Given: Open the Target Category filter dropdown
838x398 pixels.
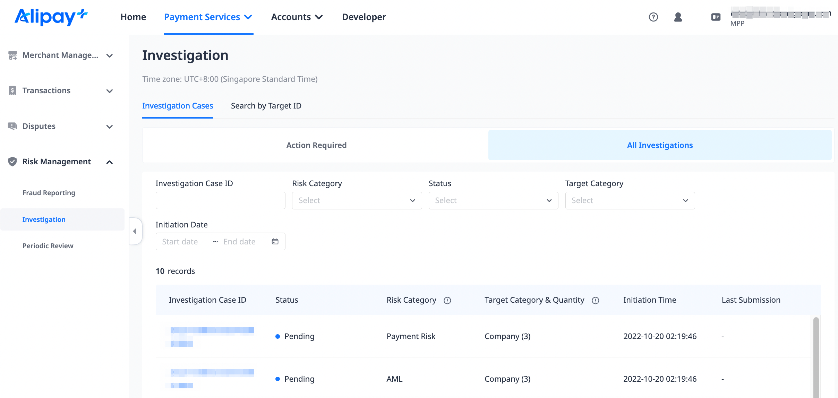Looking at the screenshot, I should click(630, 200).
